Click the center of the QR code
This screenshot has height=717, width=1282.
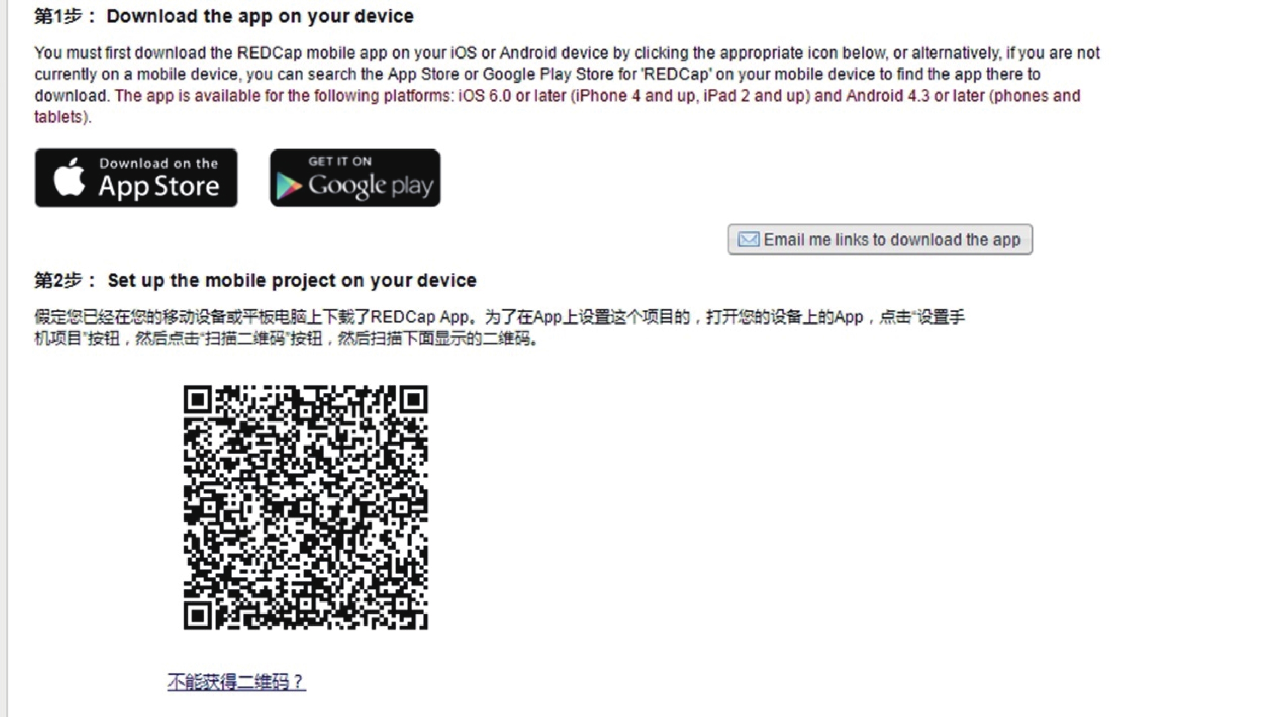pyautogui.click(x=306, y=507)
